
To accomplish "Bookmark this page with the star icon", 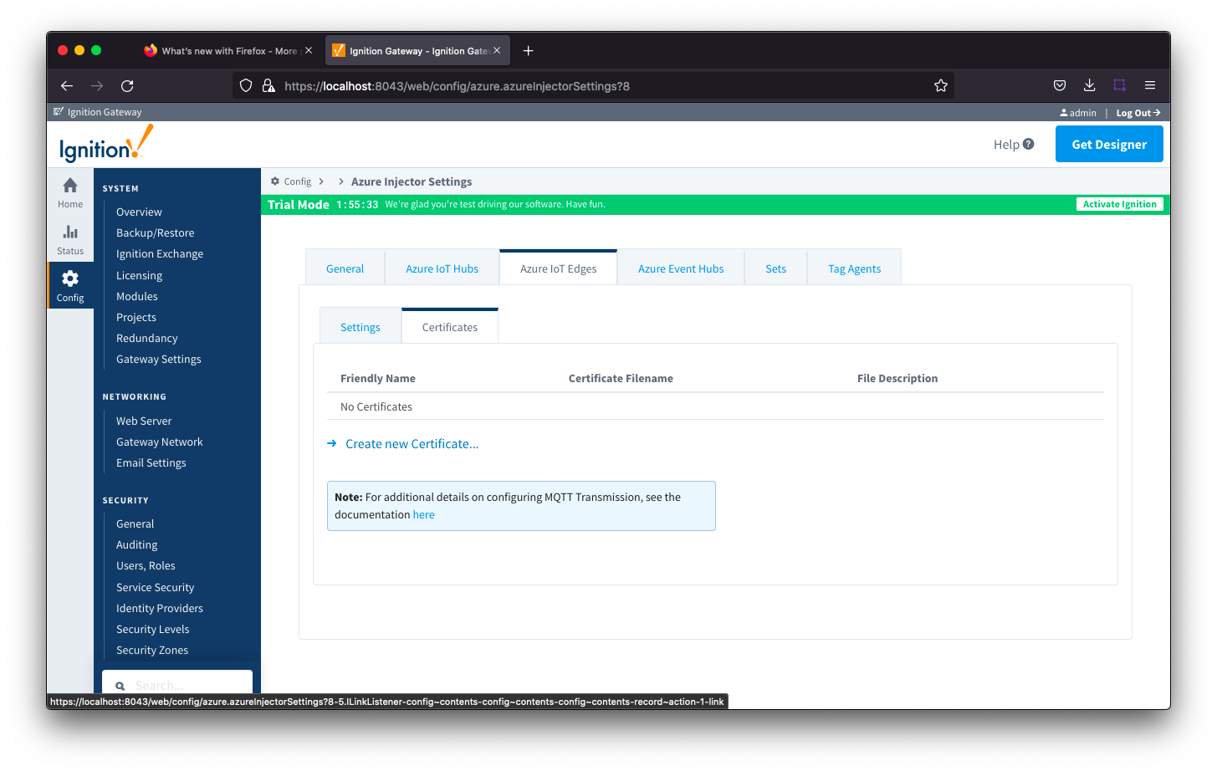I will coord(940,85).
